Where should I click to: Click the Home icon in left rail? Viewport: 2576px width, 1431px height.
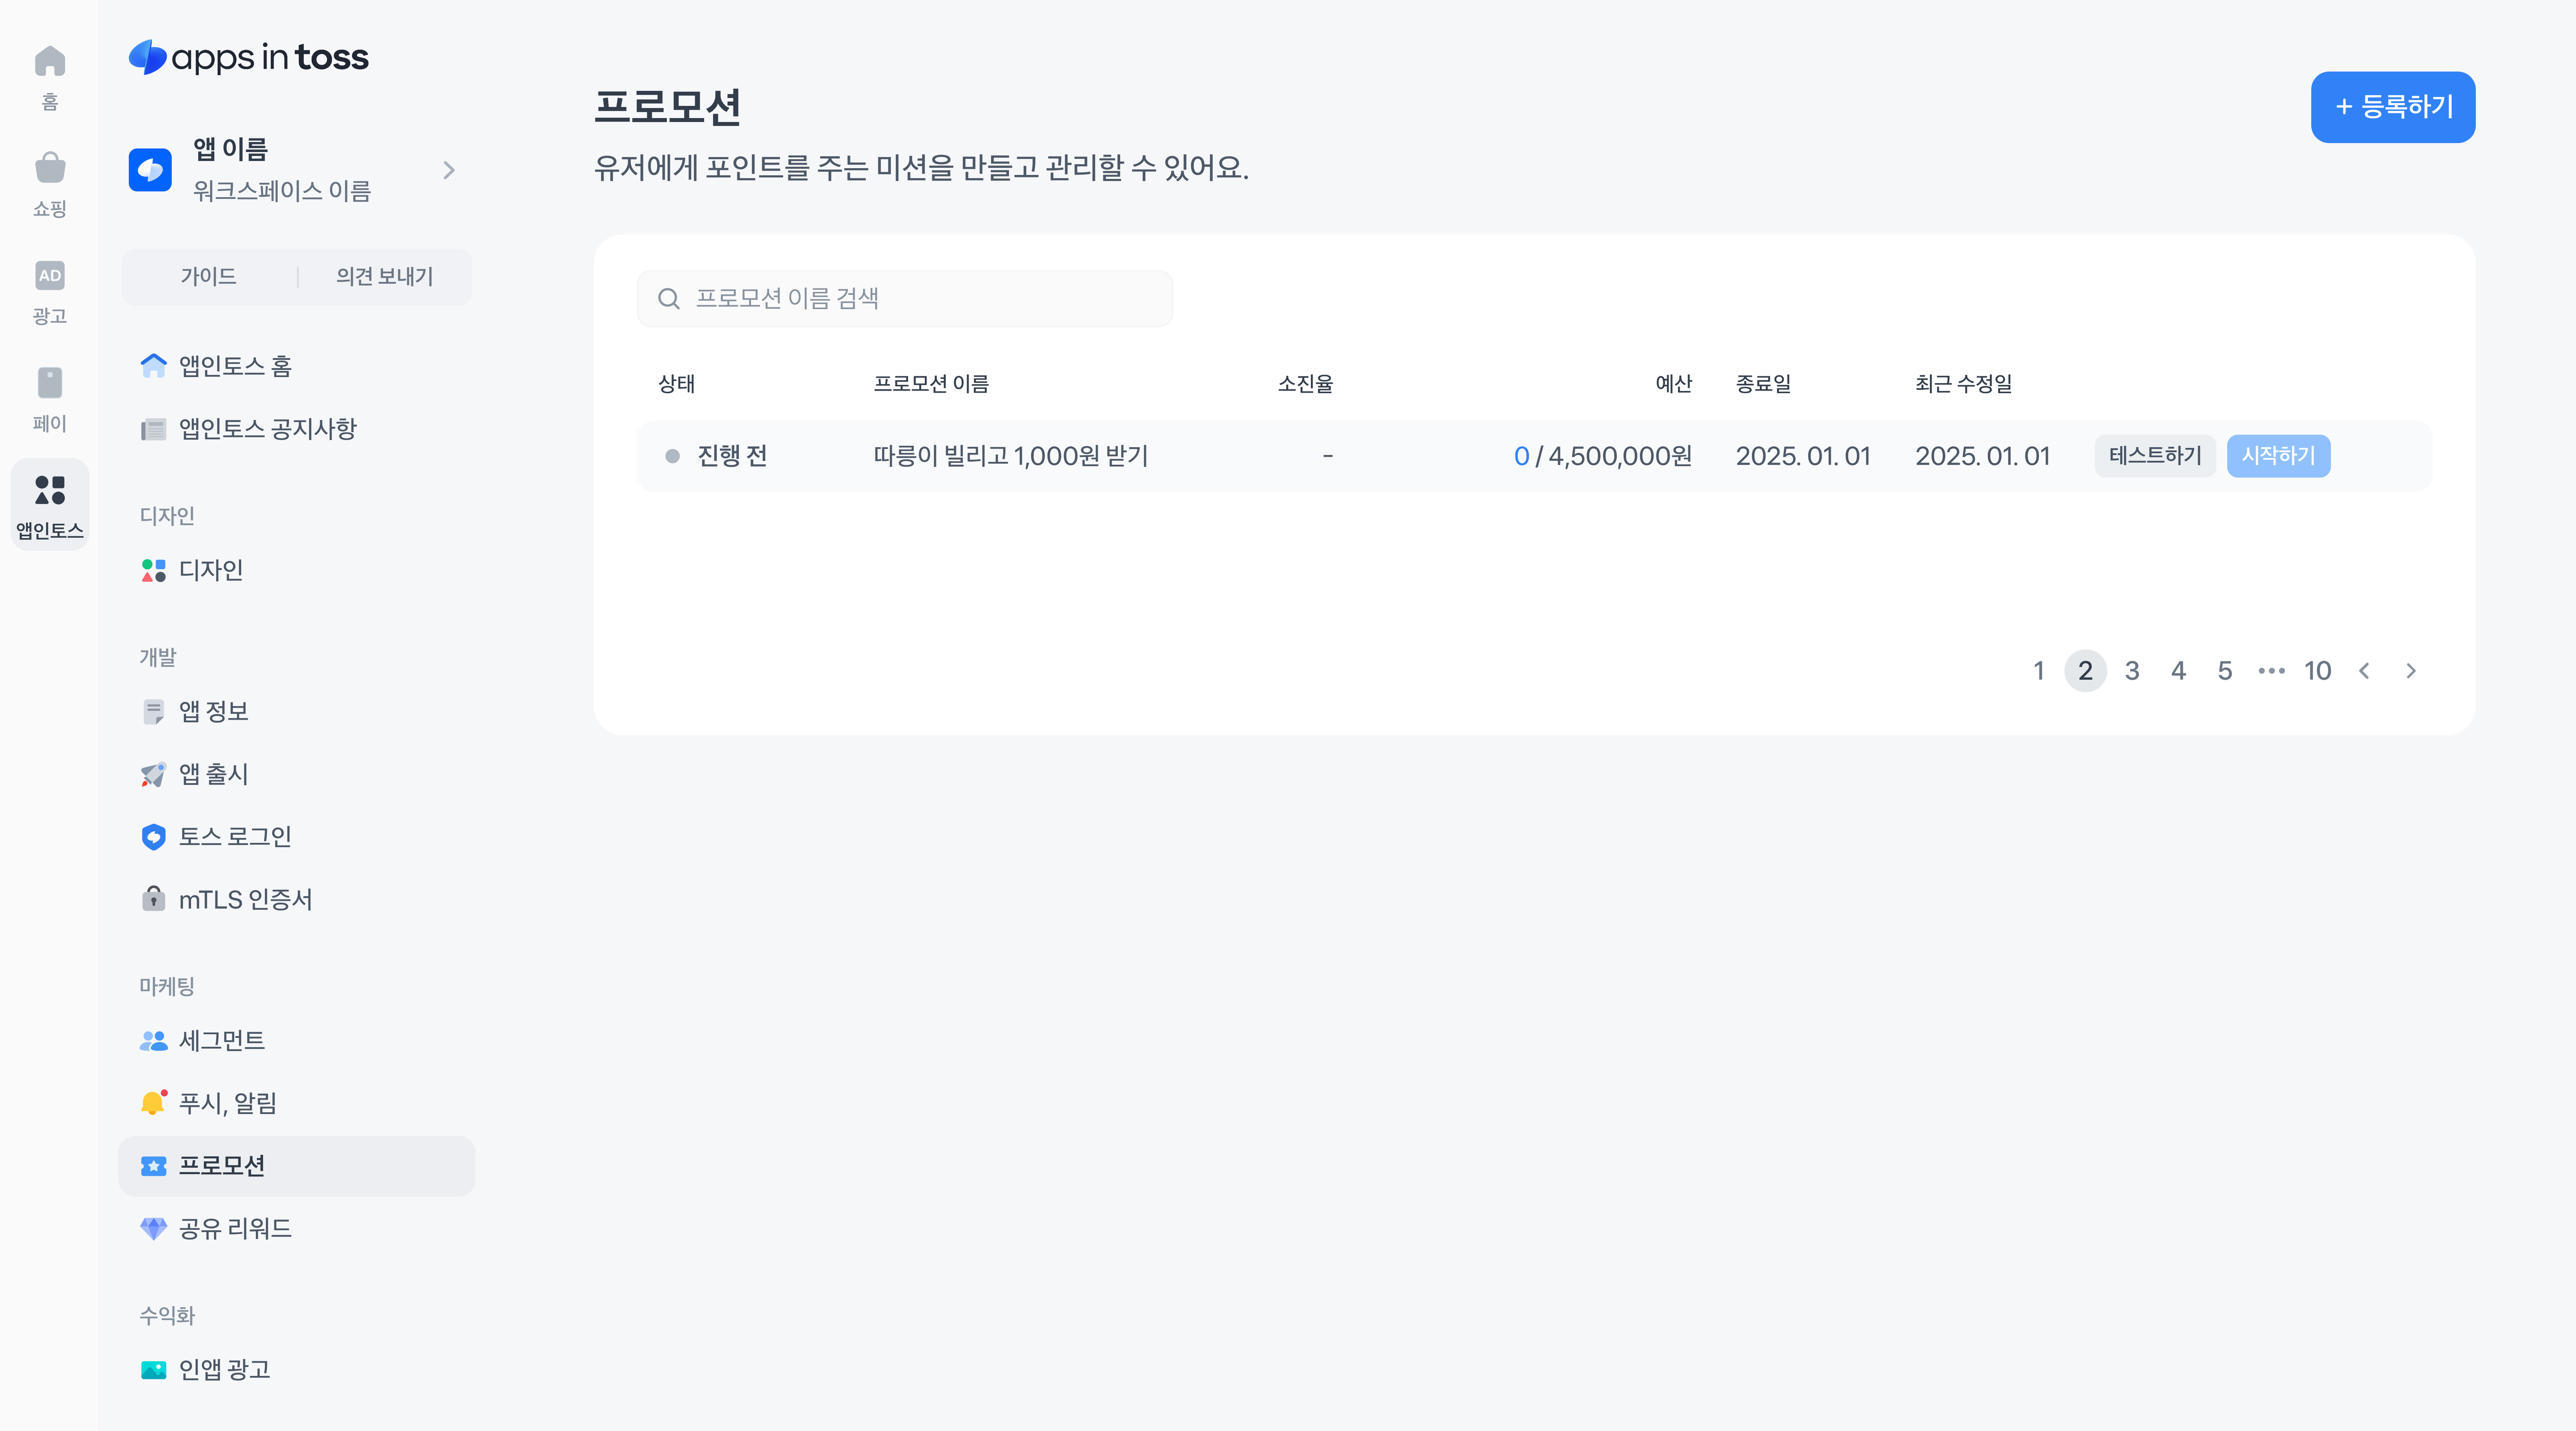(49, 63)
